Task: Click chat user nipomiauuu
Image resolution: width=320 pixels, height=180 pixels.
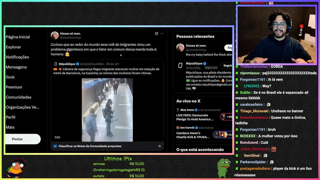Action: 250,73
